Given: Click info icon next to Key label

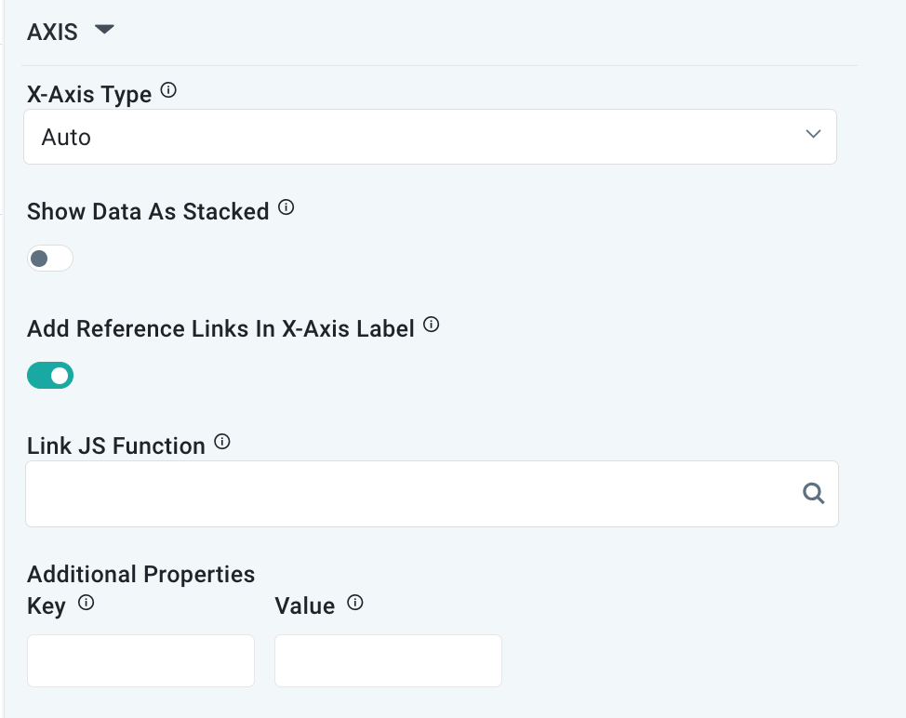Looking at the screenshot, I should pyautogui.click(x=87, y=603).
